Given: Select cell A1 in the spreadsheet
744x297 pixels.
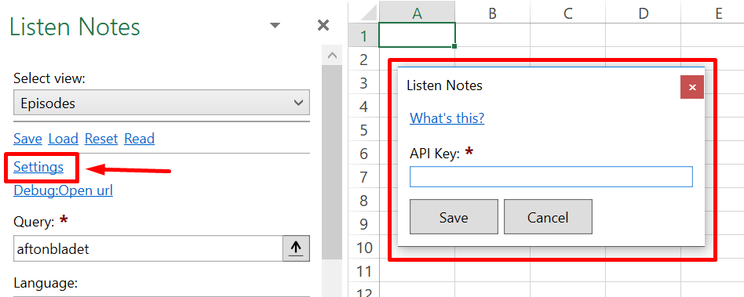Looking at the screenshot, I should coord(417,35).
